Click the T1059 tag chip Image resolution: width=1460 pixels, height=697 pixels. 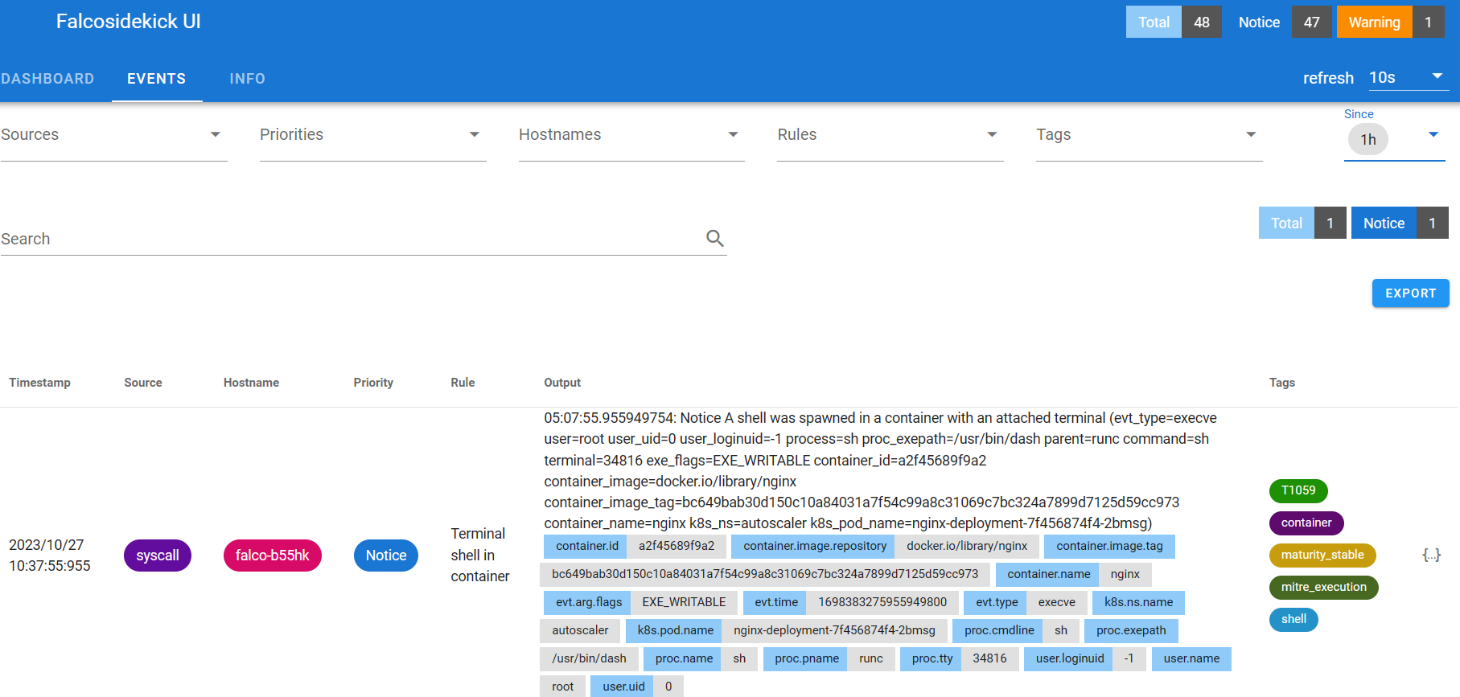click(1298, 490)
